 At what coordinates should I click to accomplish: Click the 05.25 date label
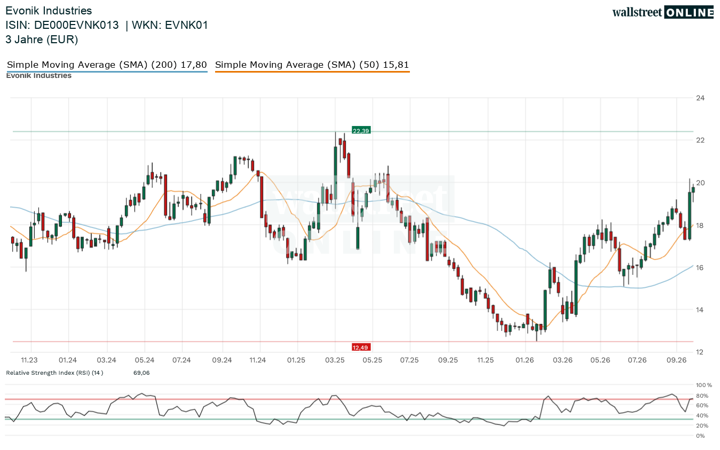(x=373, y=360)
